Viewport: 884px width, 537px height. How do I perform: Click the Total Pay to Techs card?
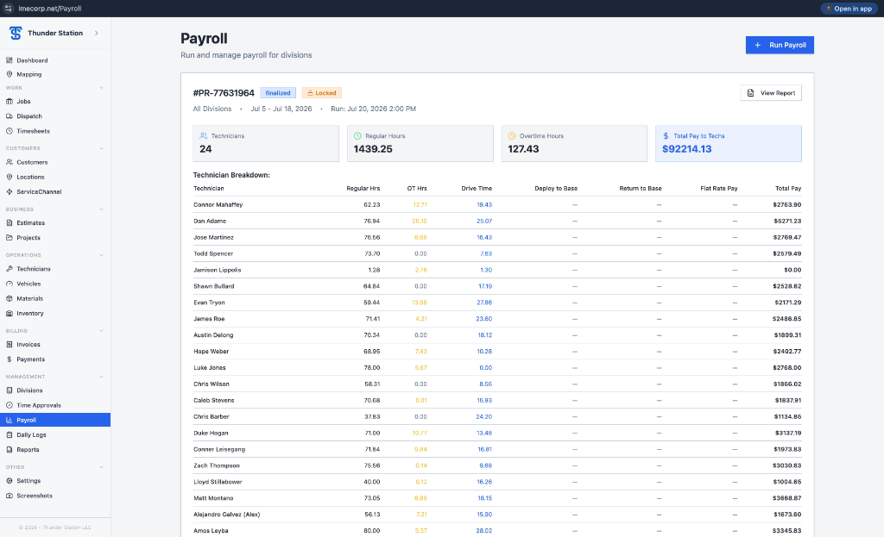[x=729, y=144]
